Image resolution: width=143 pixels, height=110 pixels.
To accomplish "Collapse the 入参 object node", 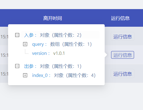I will point(17,35).
